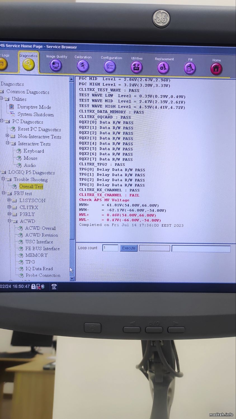Select the IQ Data Read test
This screenshot has width=236, height=419.
coord(39,269)
